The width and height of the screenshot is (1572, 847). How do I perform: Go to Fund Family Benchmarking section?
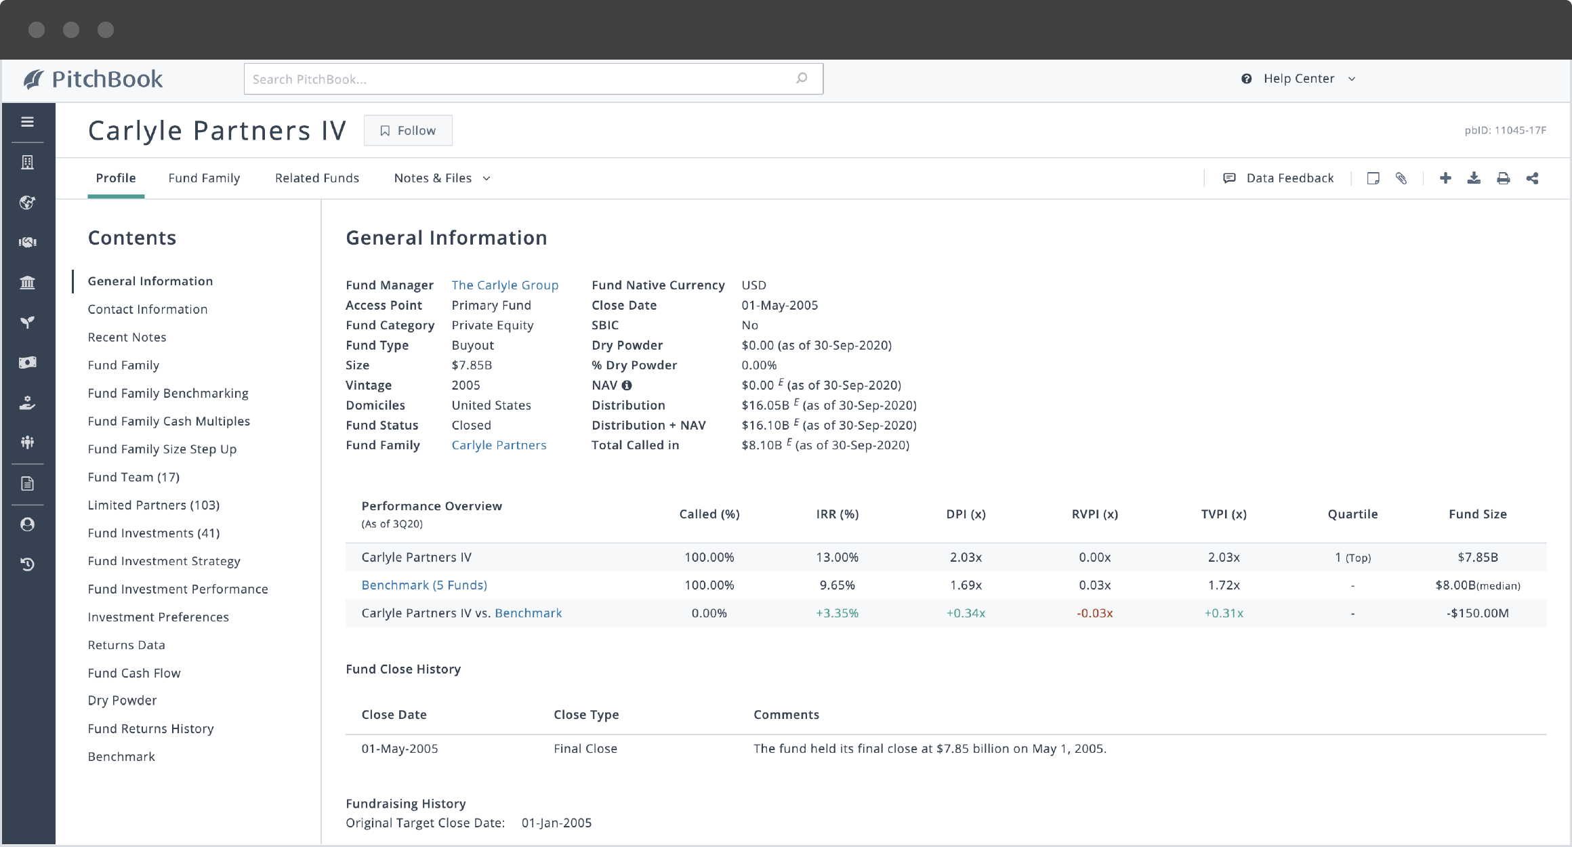pyautogui.click(x=168, y=393)
